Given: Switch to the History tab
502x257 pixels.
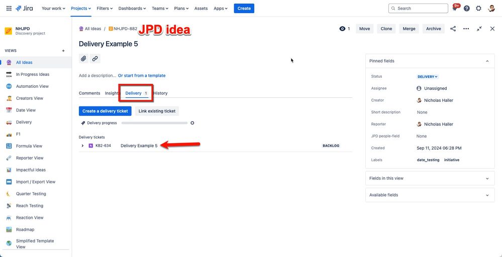Looking at the screenshot, I should pos(160,93).
